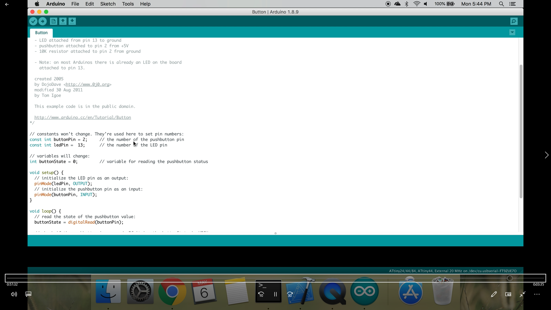Image resolution: width=551 pixels, height=310 pixels.
Task: Skip forward 30 seconds in video
Action: pos(290,294)
